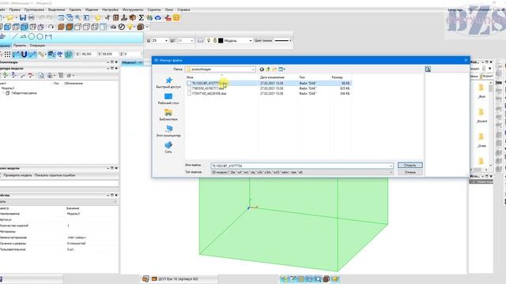Select the Line drawing tool
The width and height of the screenshot is (506, 284).
pos(14,37)
